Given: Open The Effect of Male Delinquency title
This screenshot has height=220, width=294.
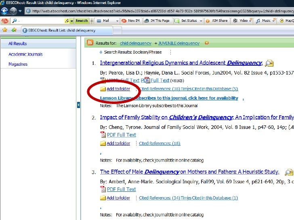Looking at the screenshot, I should [189, 172].
